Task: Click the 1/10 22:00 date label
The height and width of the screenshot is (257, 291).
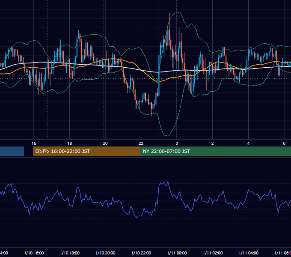Action: [141, 253]
